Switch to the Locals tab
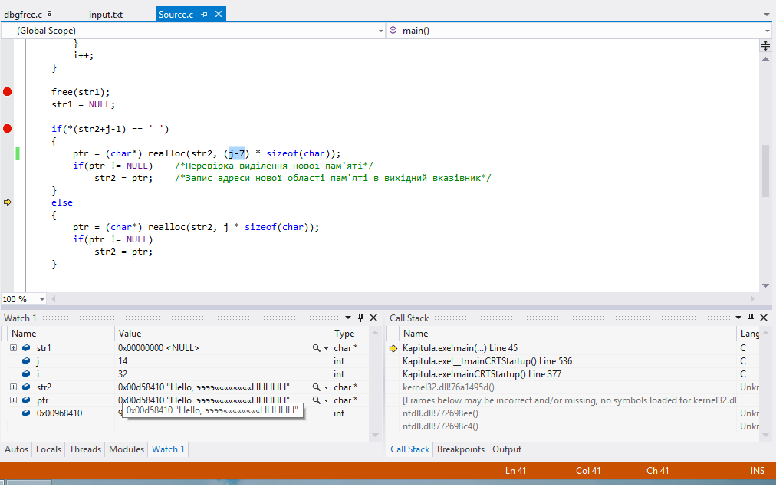The width and height of the screenshot is (776, 487). [x=48, y=449]
